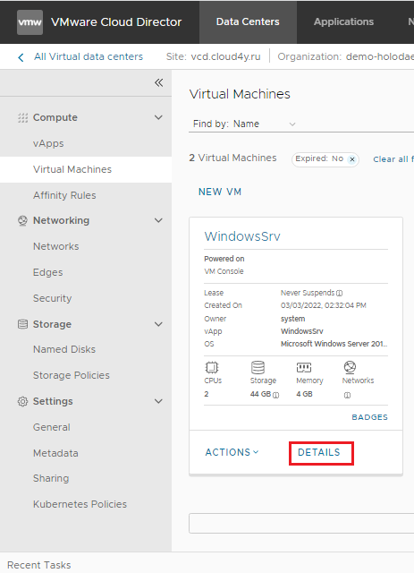Open the VM Console link
This screenshot has width=414, height=573.
[x=224, y=271]
